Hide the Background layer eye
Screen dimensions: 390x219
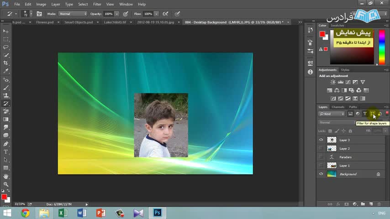[321, 174]
